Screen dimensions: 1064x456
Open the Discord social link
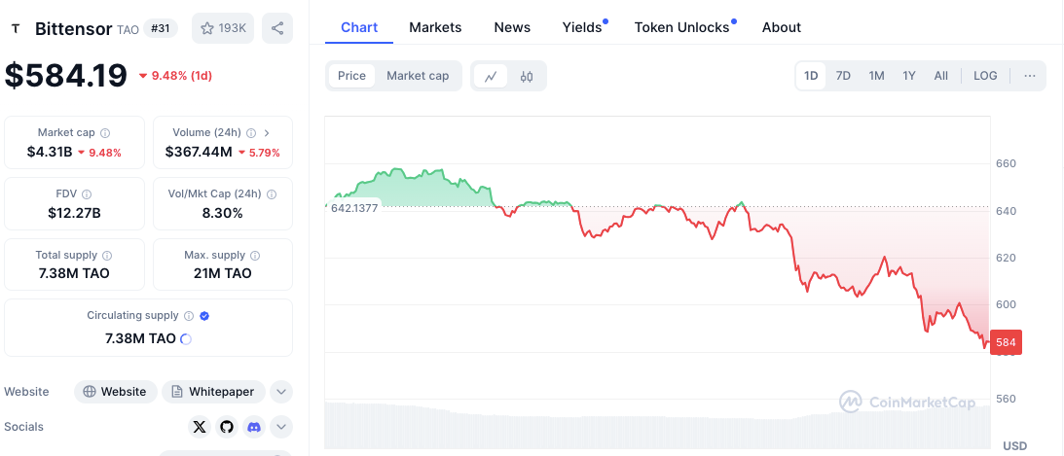pyautogui.click(x=254, y=426)
